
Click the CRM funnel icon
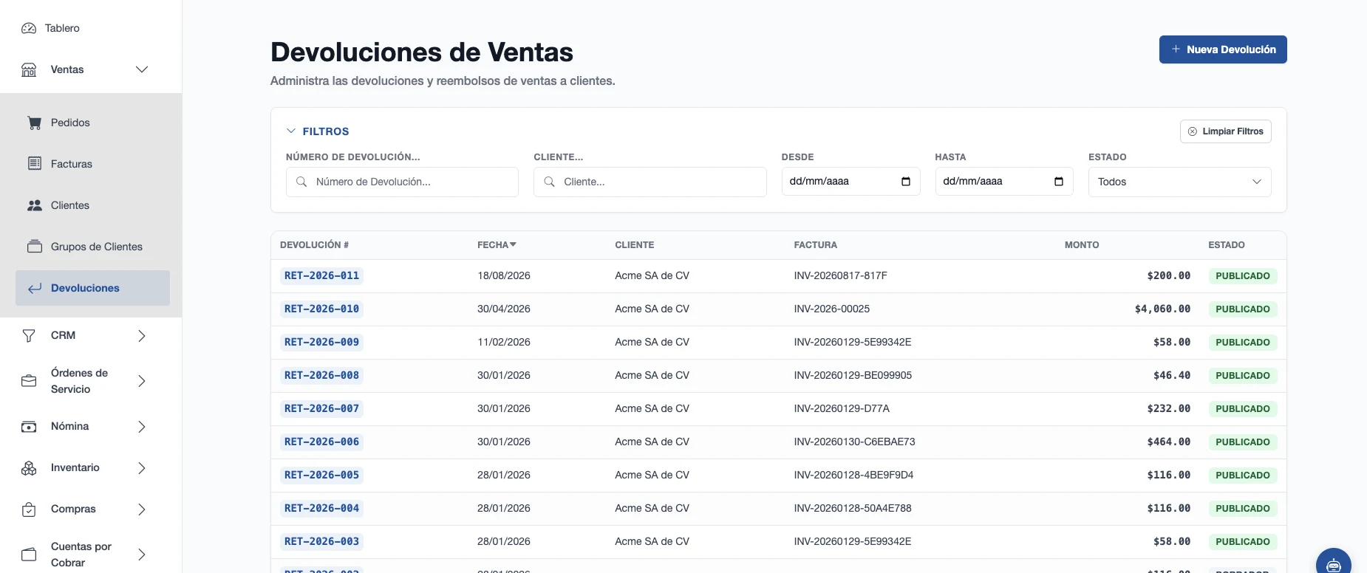point(29,335)
